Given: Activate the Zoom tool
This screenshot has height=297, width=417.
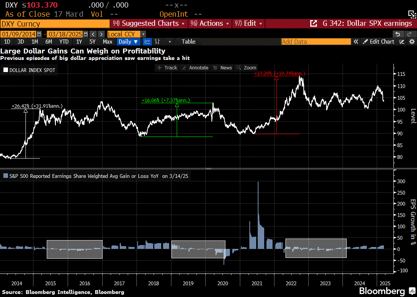Looking at the screenshot, I should click(247, 68).
